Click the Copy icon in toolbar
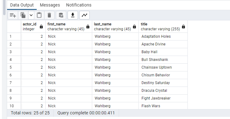 pyautogui.click(x=23, y=15)
